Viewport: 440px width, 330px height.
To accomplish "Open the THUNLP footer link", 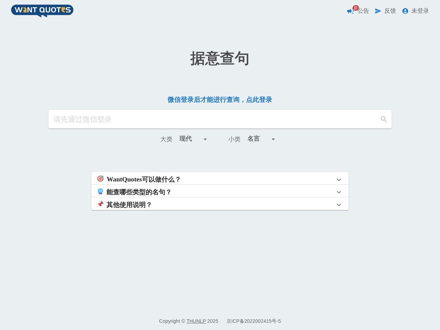I will (196, 321).
